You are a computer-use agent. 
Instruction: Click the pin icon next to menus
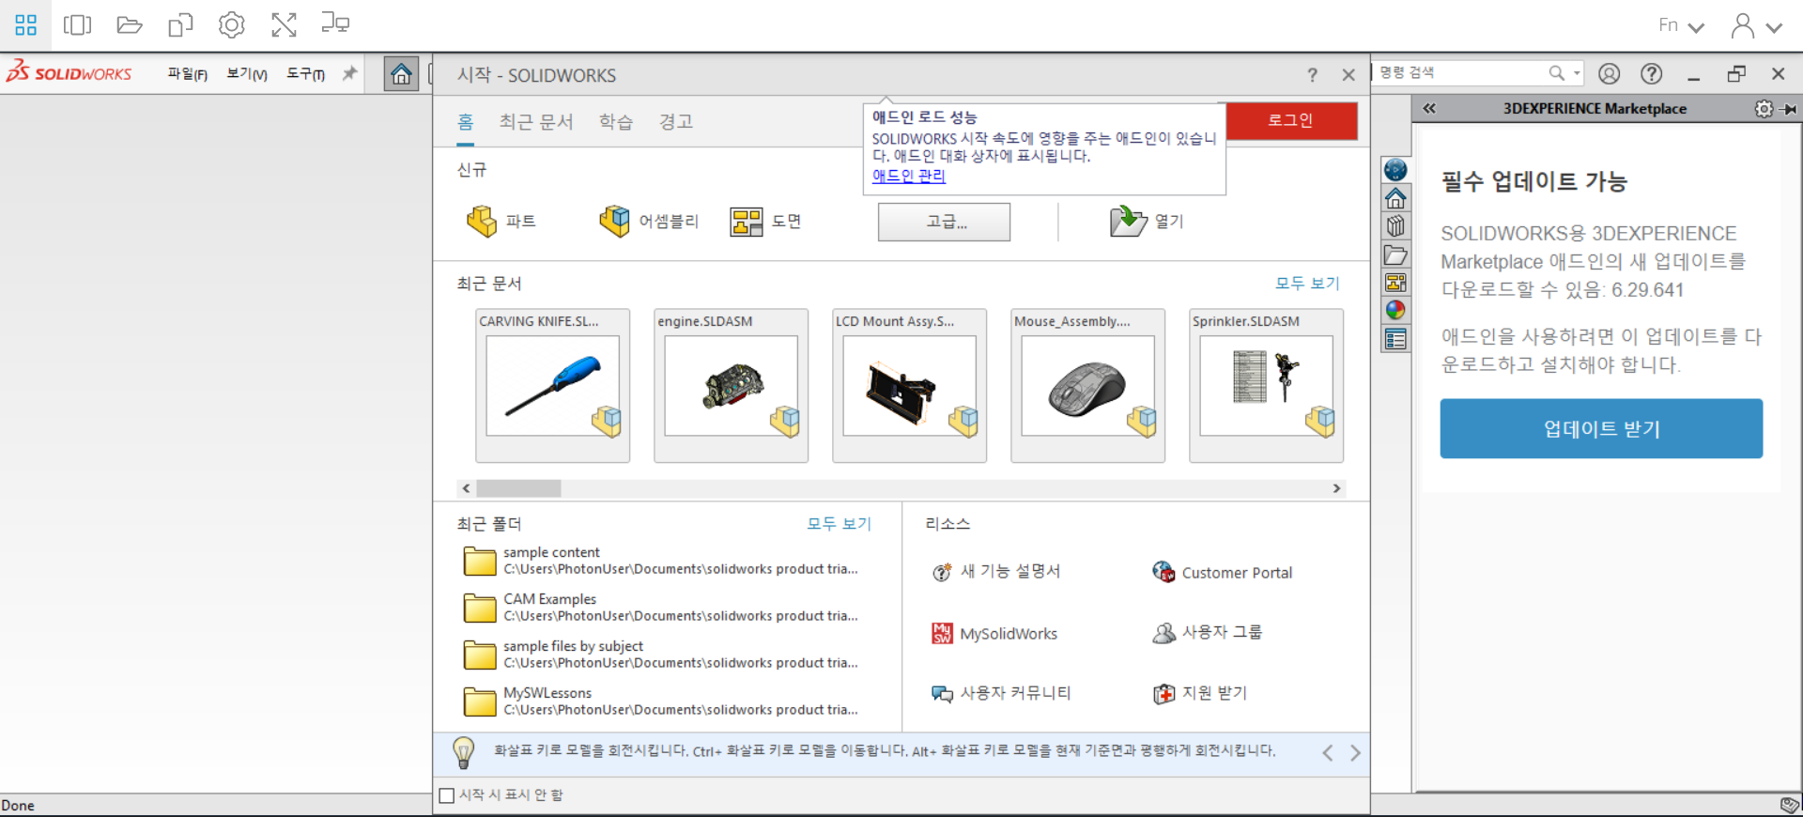click(x=349, y=73)
